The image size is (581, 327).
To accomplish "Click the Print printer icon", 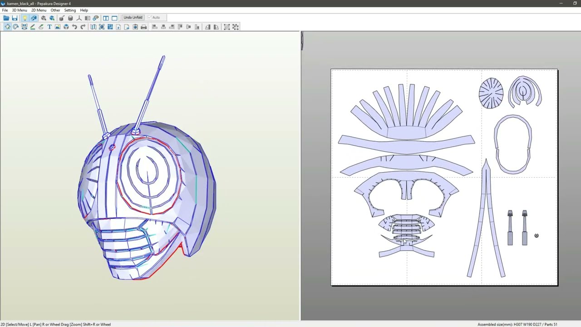I will 143,27.
